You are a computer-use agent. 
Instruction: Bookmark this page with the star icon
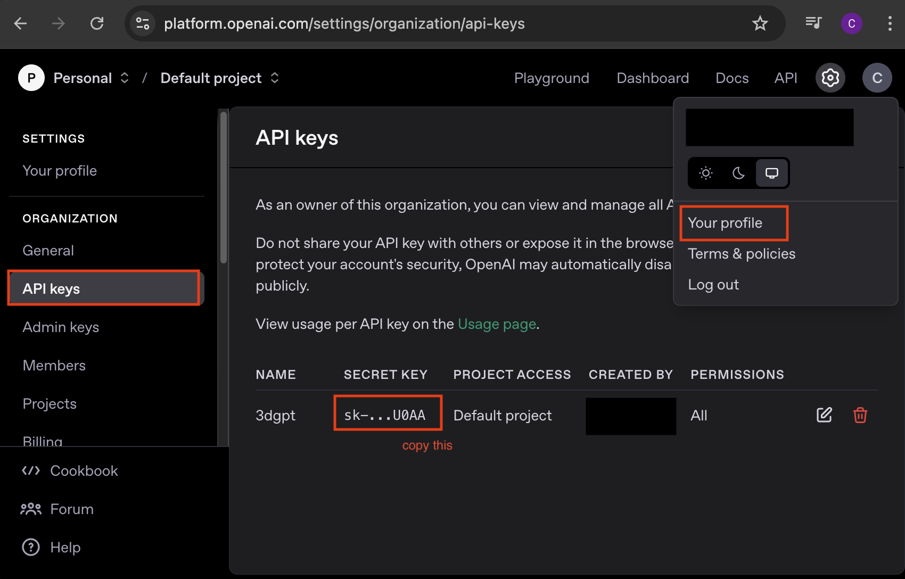(760, 23)
